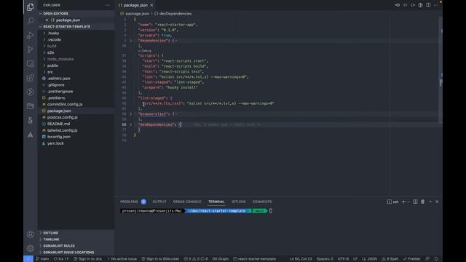Unfold the dependencies block in editor
466x262 pixels.
pos(131,41)
